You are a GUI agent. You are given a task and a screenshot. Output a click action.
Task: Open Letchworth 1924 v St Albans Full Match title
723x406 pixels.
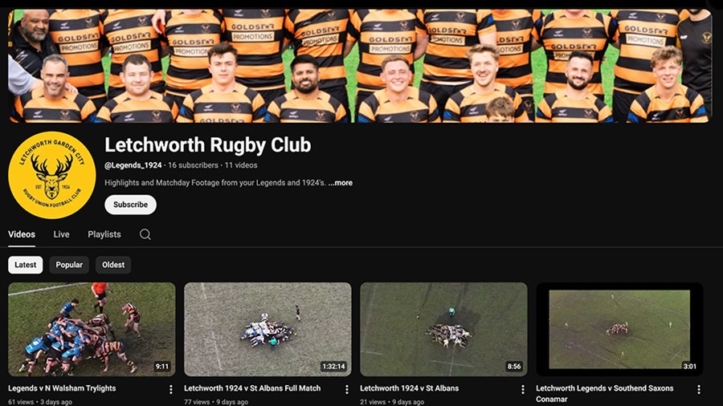(x=252, y=388)
